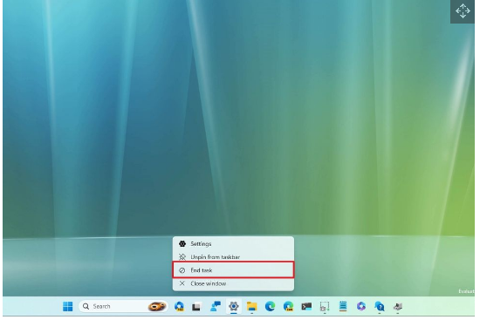Launch Edge Canary from the taskbar

tap(288, 306)
